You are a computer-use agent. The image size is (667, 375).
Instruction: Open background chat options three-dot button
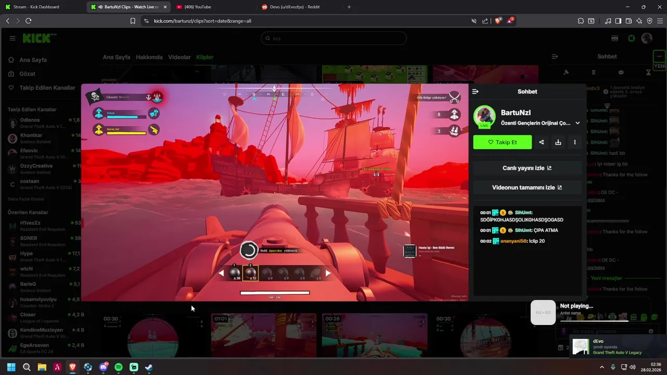pyautogui.click(x=659, y=56)
